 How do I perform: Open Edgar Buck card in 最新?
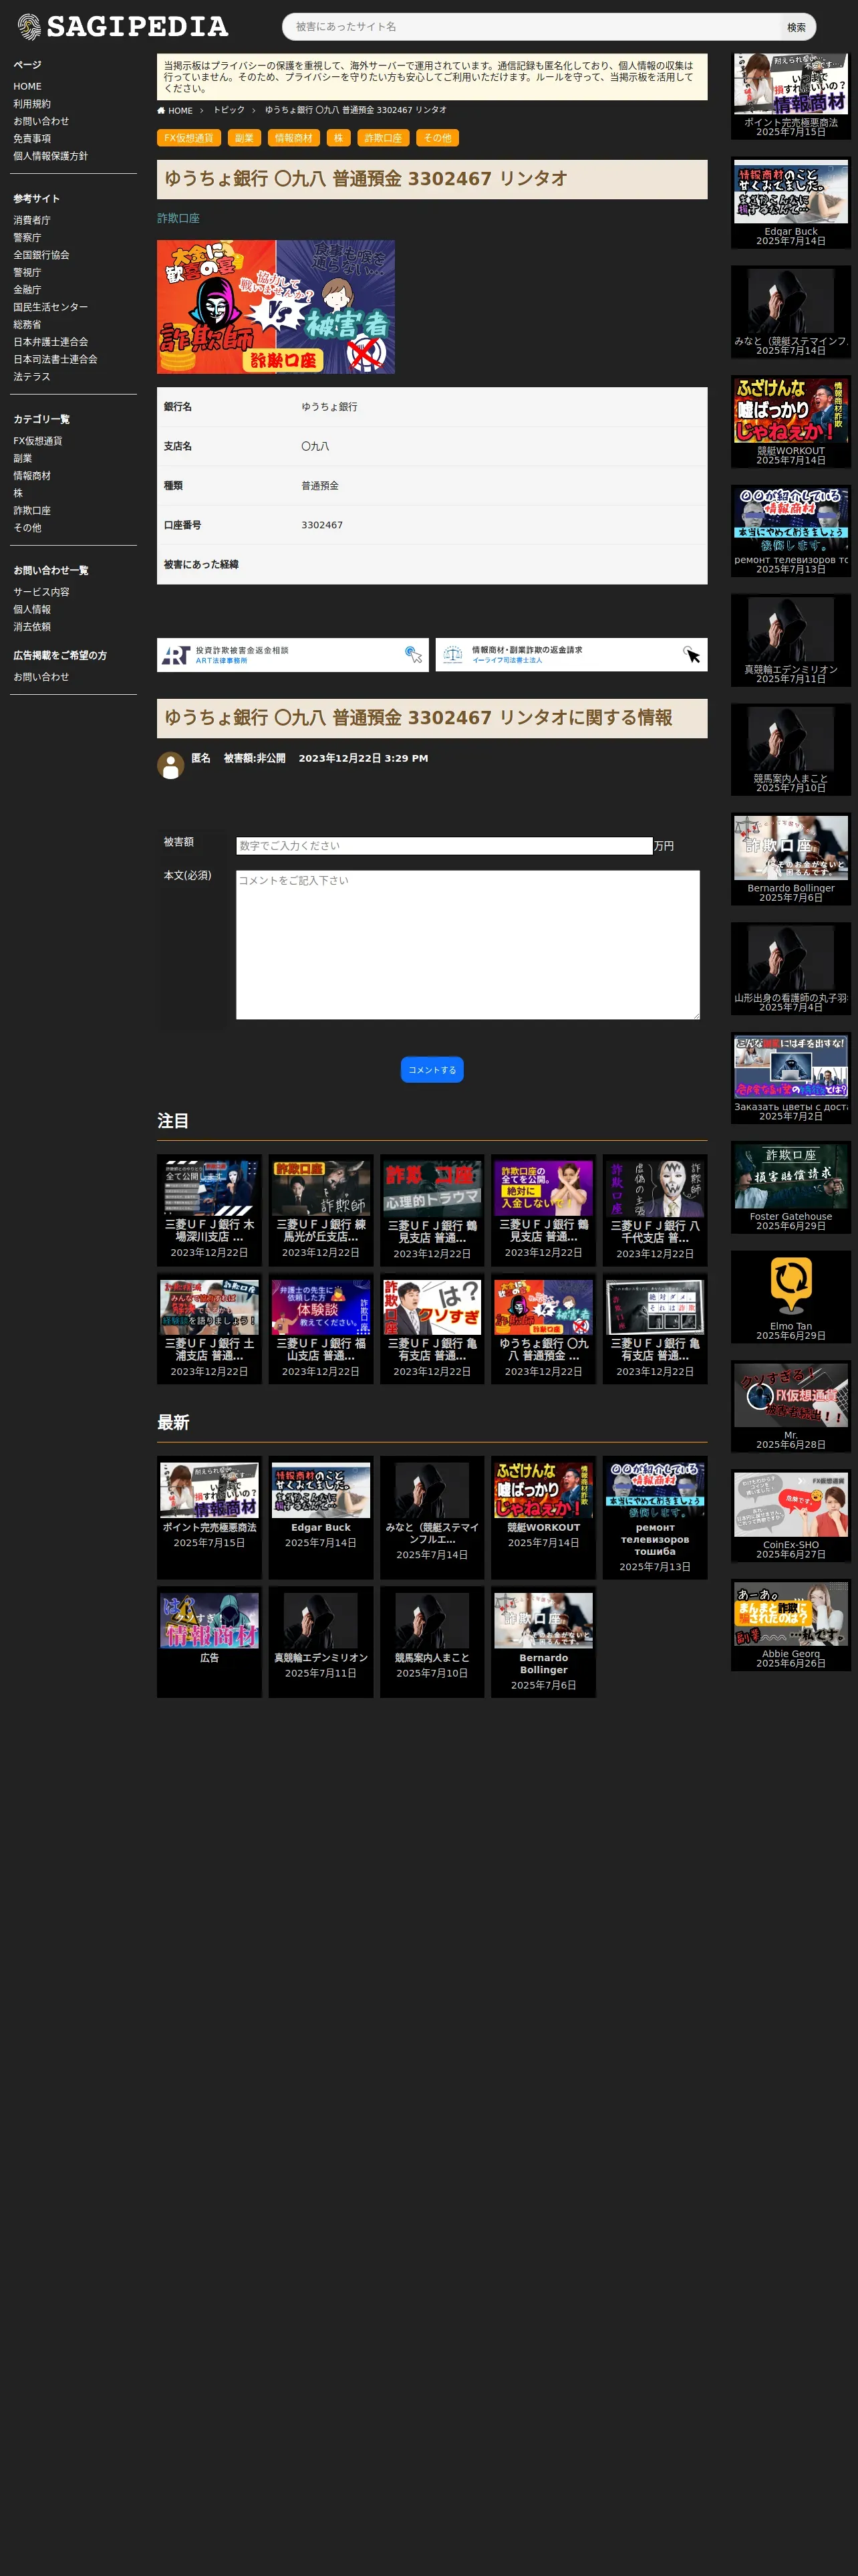321,1518
